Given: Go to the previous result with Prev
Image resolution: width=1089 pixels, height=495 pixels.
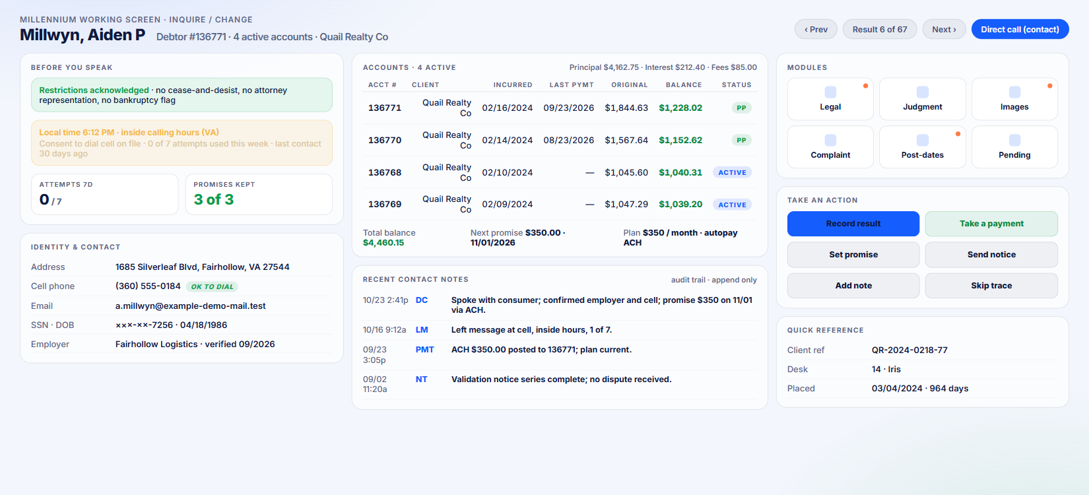Looking at the screenshot, I should click(x=816, y=29).
